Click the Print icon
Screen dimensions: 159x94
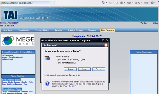click(x=121, y=3)
